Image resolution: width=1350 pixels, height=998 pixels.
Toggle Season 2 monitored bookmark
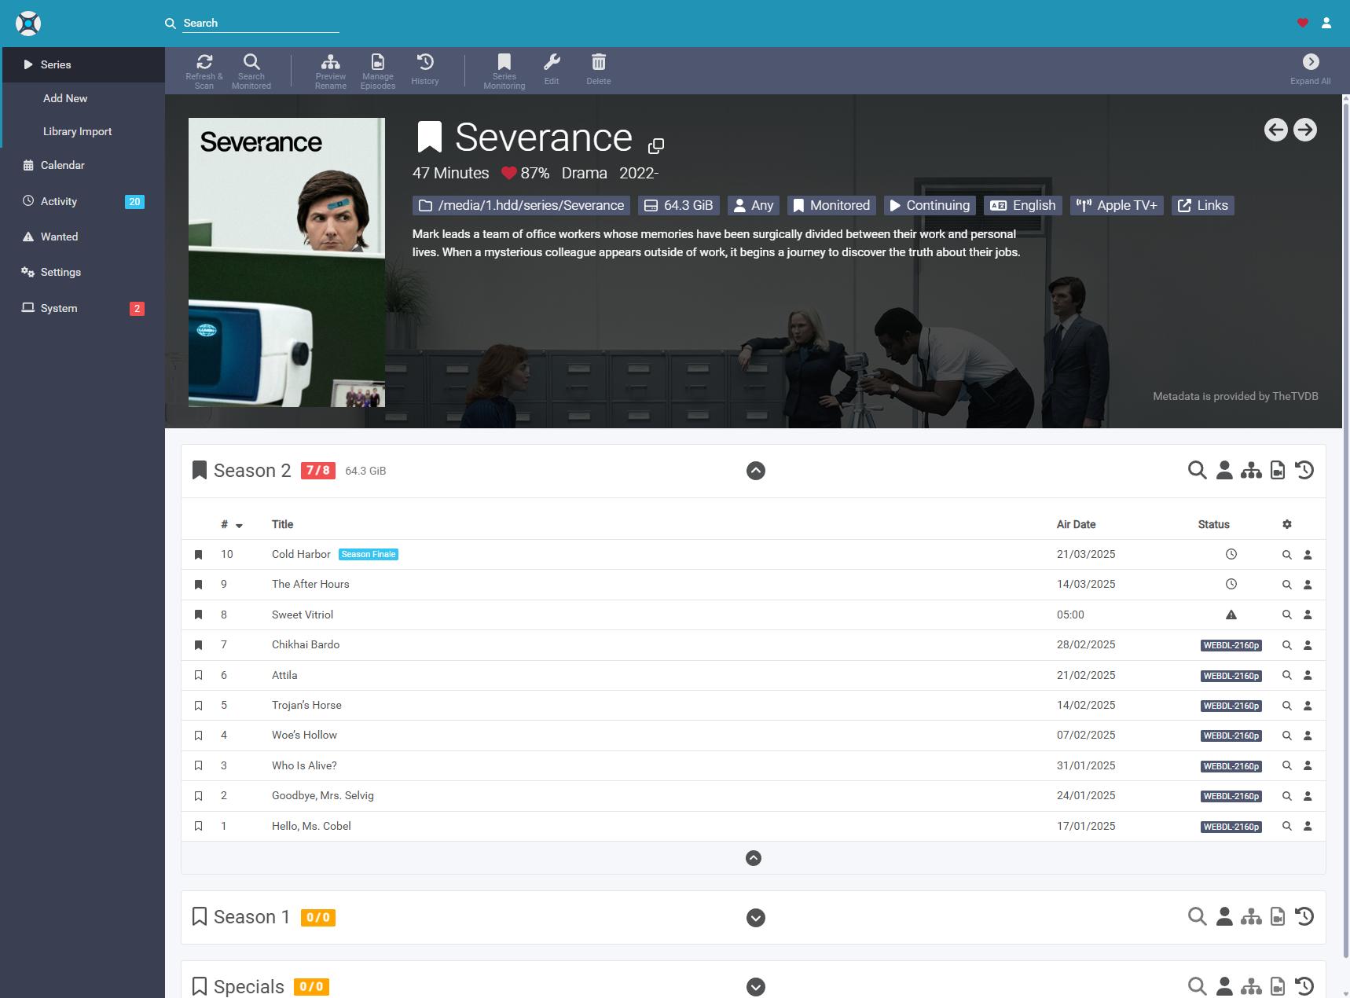[x=200, y=470]
